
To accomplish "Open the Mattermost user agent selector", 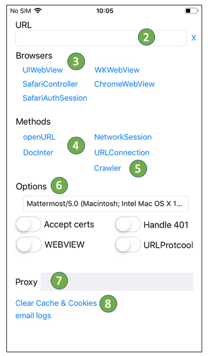I will (x=106, y=204).
